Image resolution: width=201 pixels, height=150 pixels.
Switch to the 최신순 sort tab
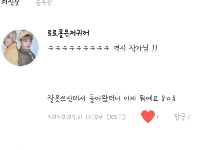pos(10,3)
